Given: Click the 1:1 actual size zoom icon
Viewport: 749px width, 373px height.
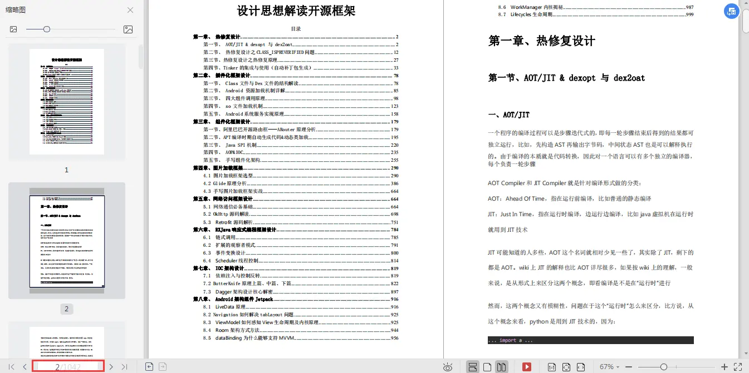Looking at the screenshot, I should 552,366.
